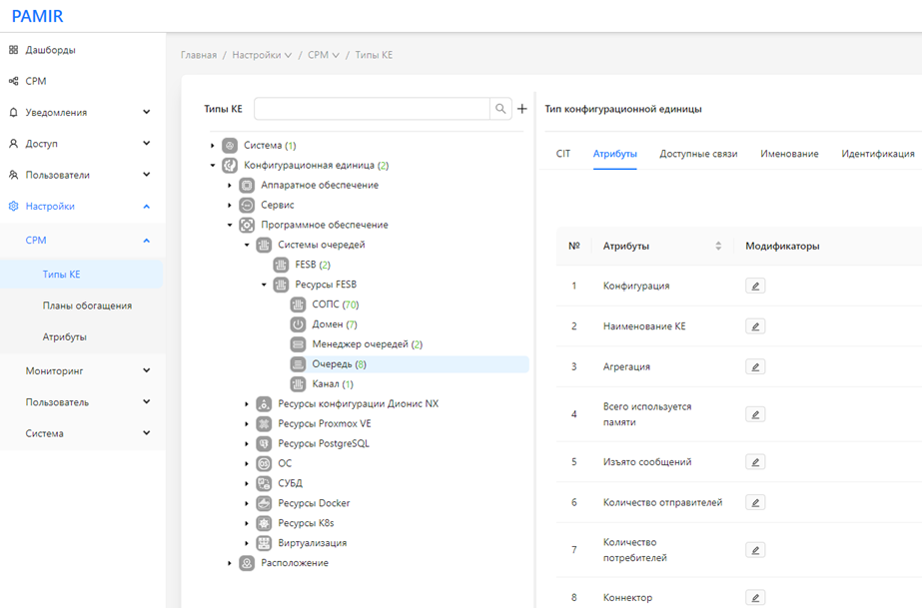Switch to the CIT tab

[x=563, y=154]
